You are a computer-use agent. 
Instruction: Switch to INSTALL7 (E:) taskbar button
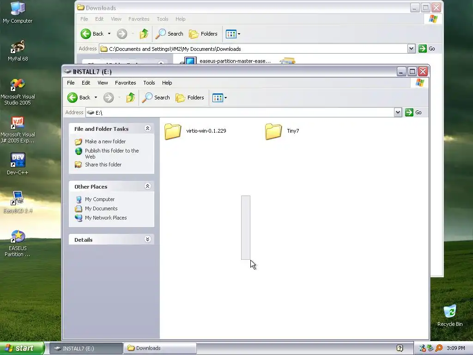[x=86, y=348]
